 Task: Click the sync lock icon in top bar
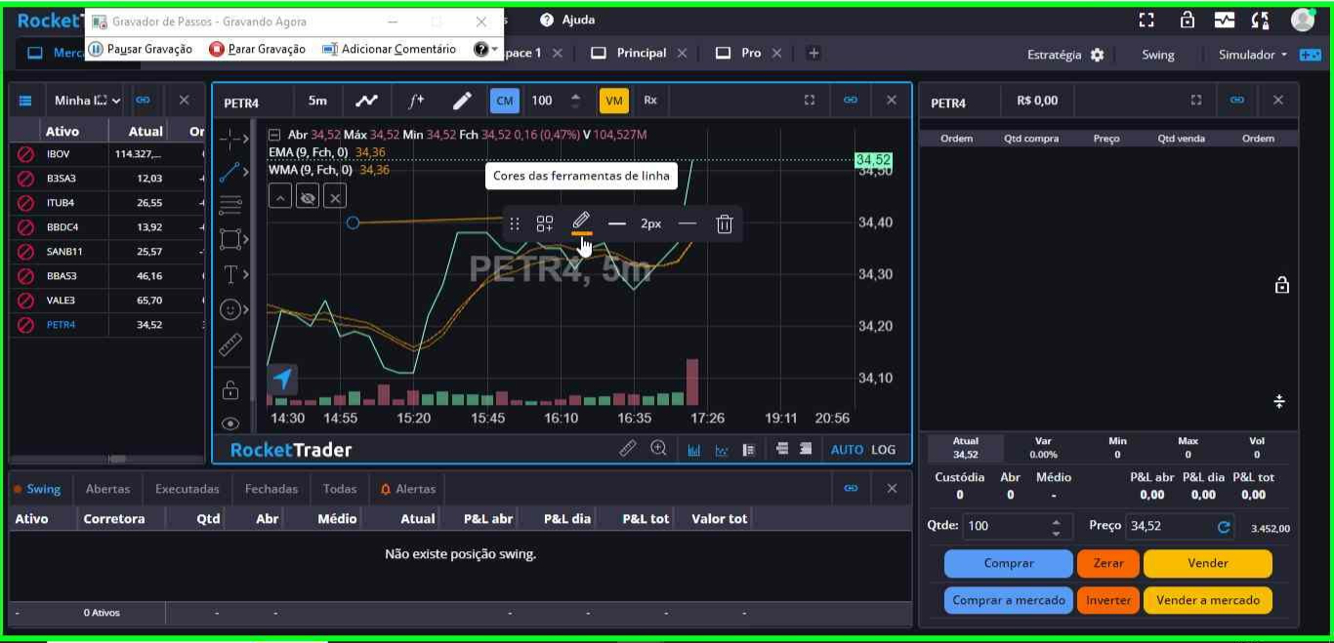click(x=1261, y=20)
